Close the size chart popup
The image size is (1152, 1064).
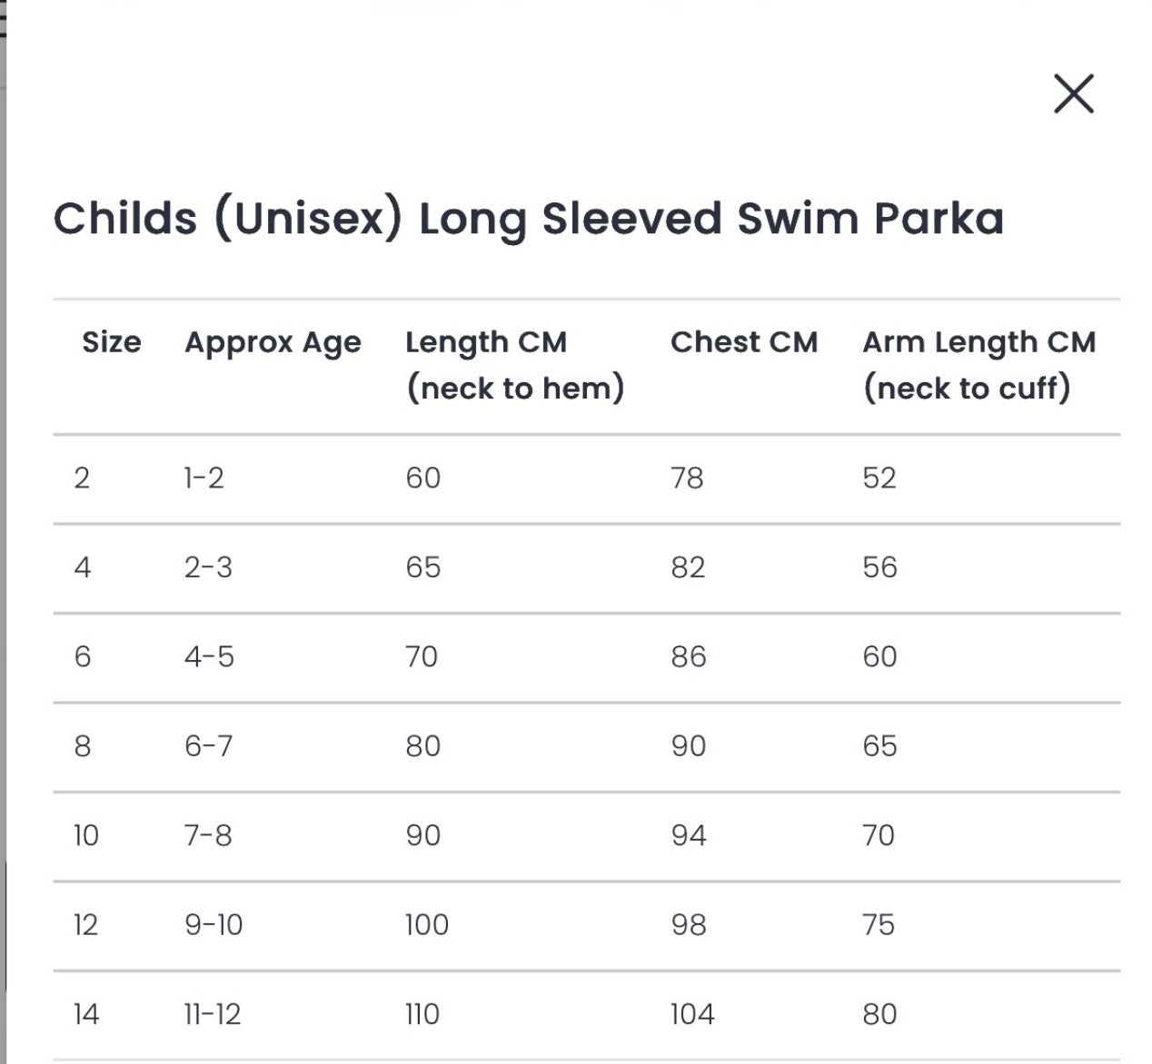(1073, 94)
